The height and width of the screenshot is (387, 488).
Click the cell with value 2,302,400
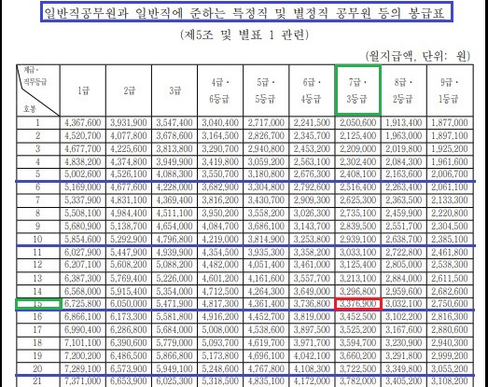[358, 162]
